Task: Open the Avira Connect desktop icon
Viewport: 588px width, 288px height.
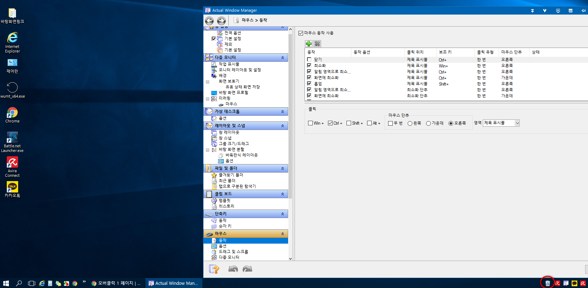Action: [12, 167]
